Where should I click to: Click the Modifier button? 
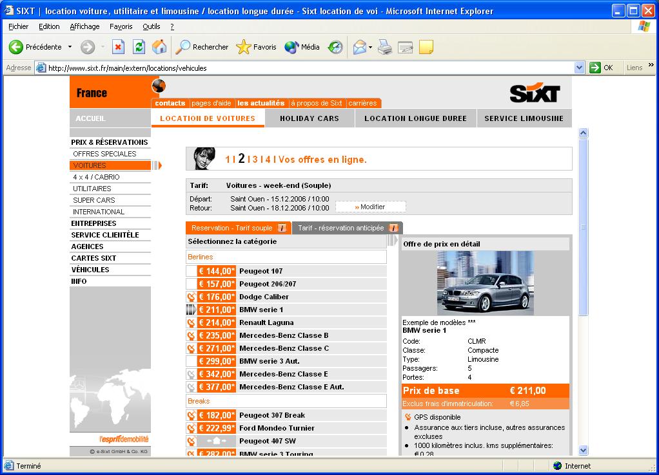(371, 207)
